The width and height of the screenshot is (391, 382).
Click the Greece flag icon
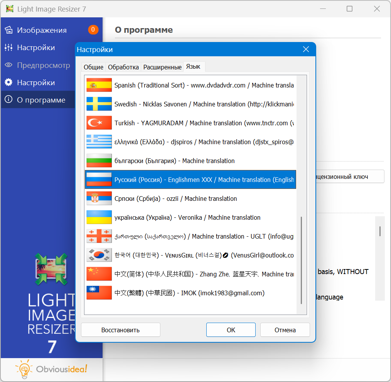point(99,141)
